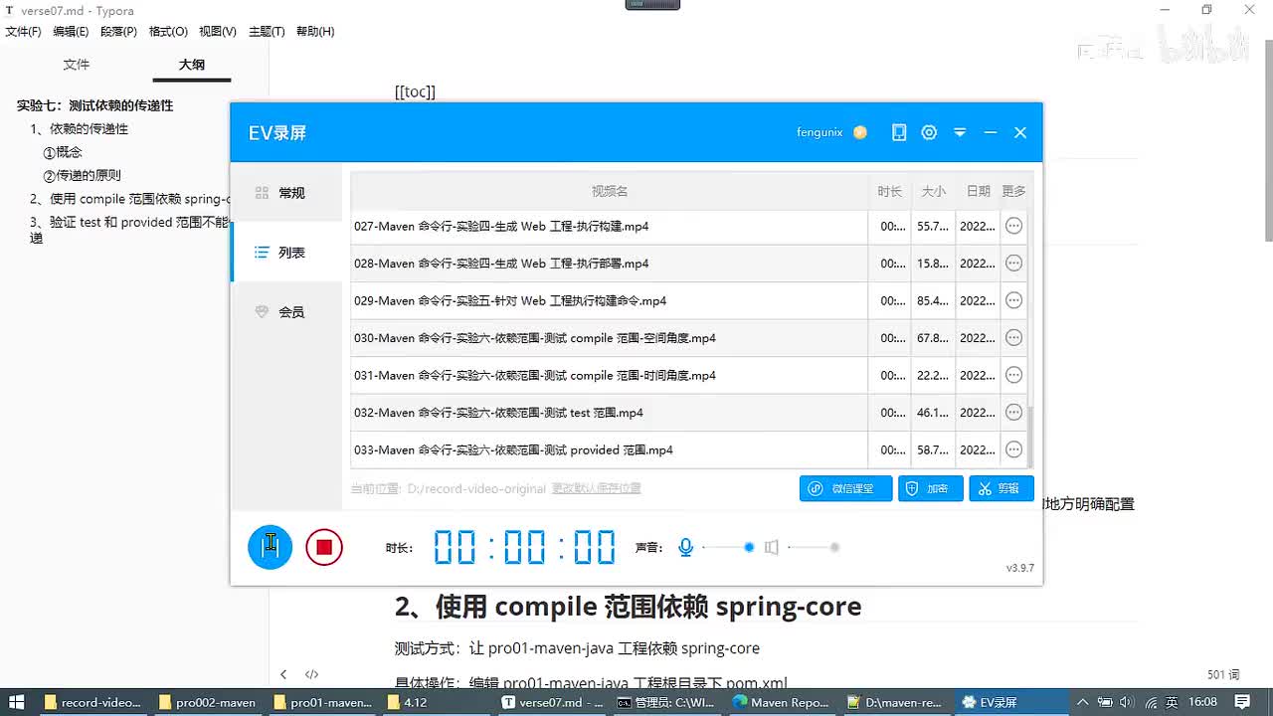
Task: Click the 时长 column header
Action: click(x=890, y=191)
